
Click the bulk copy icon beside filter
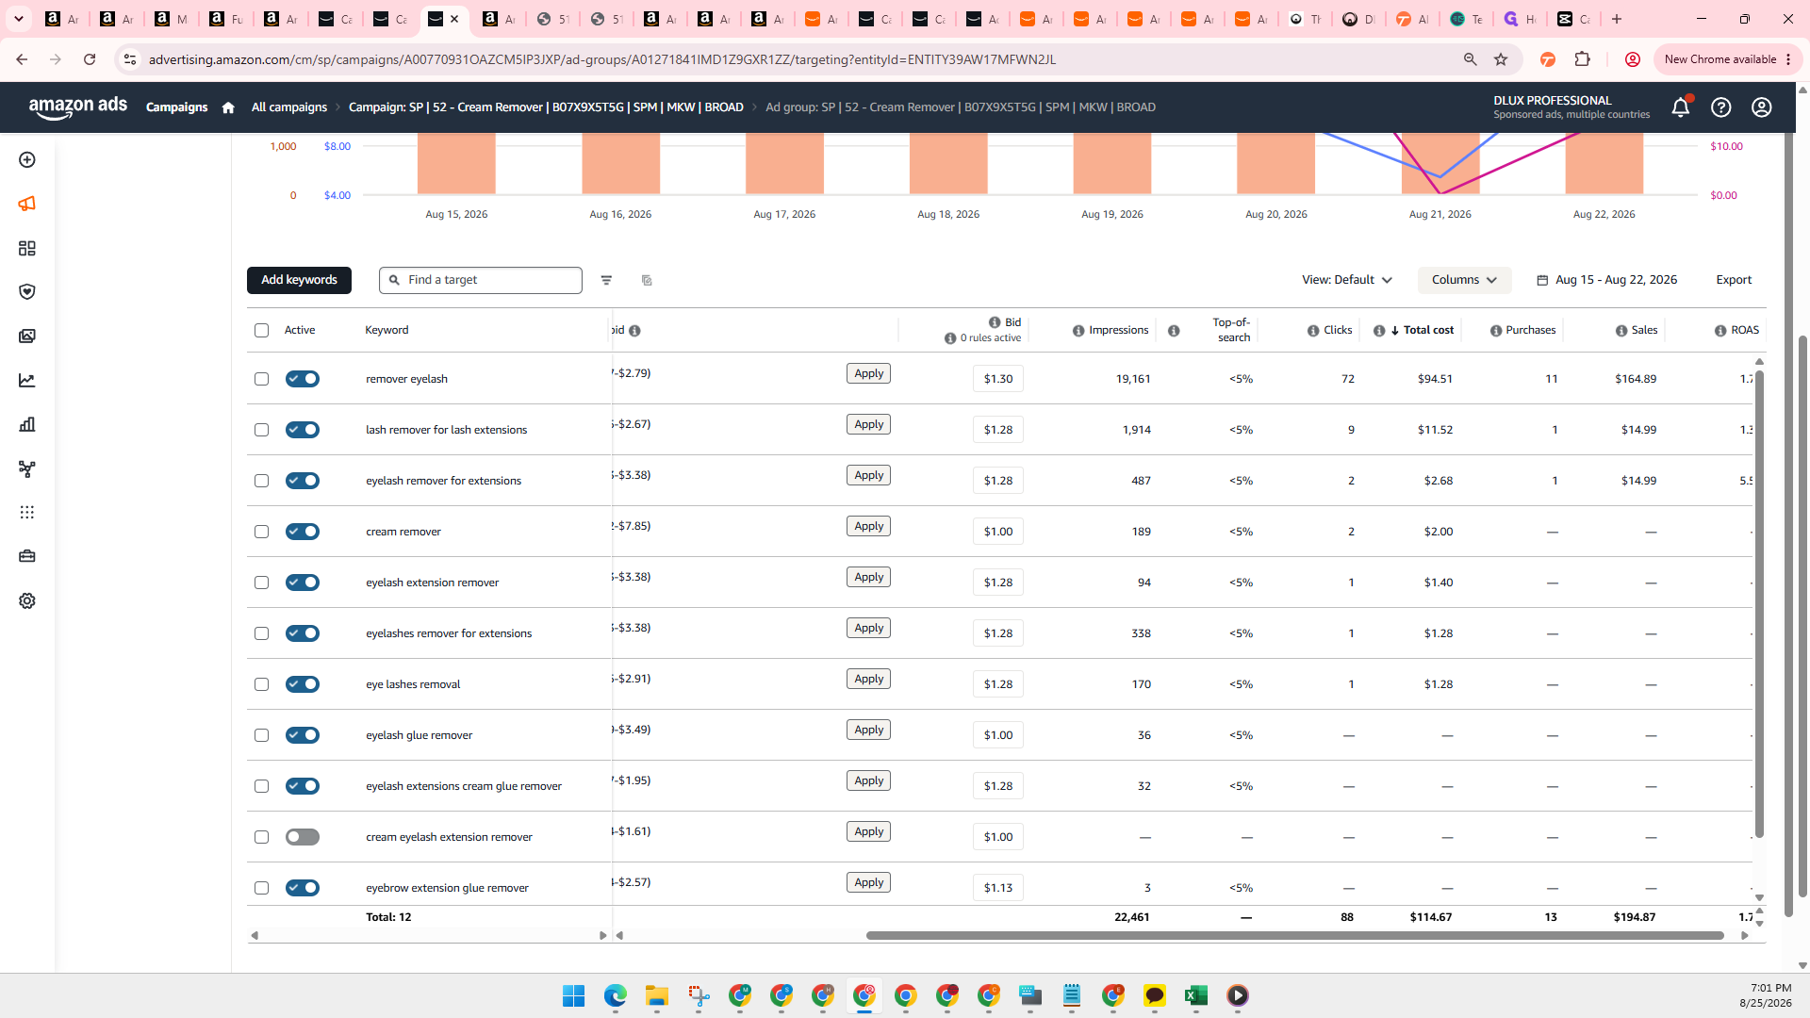[x=647, y=280]
